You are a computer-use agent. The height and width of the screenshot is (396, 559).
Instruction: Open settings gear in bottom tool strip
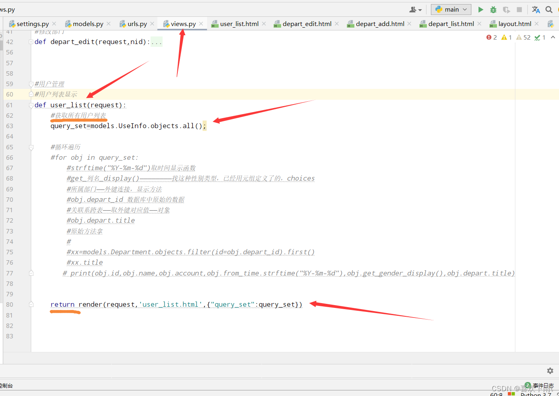(x=550, y=371)
